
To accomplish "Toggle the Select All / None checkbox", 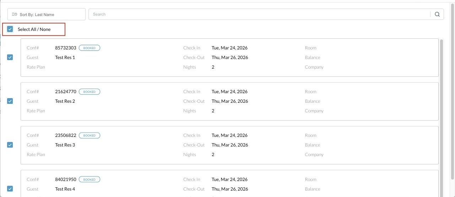I will tap(10, 29).
